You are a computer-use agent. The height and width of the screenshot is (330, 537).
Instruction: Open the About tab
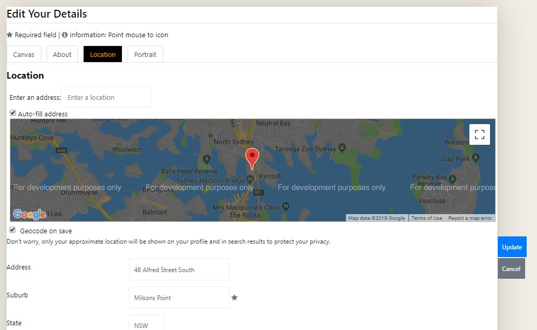[x=62, y=54]
